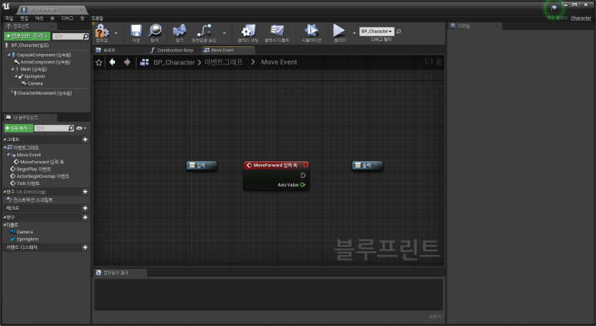
Task: Collapse the 함수 functions section
Action: point(5,191)
